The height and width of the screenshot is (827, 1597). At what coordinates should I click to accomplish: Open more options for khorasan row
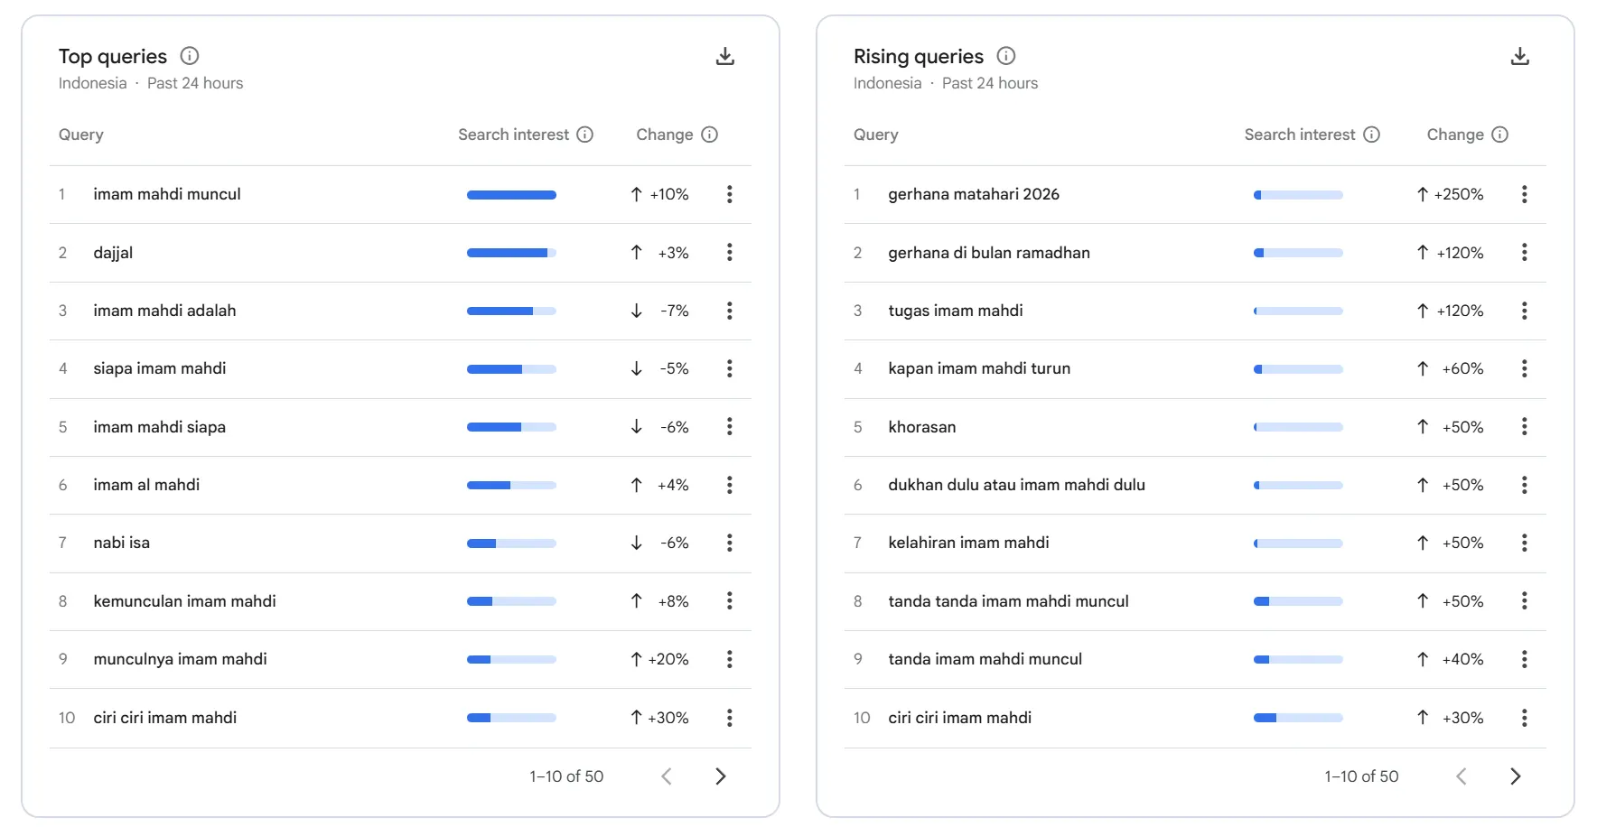coord(1524,427)
